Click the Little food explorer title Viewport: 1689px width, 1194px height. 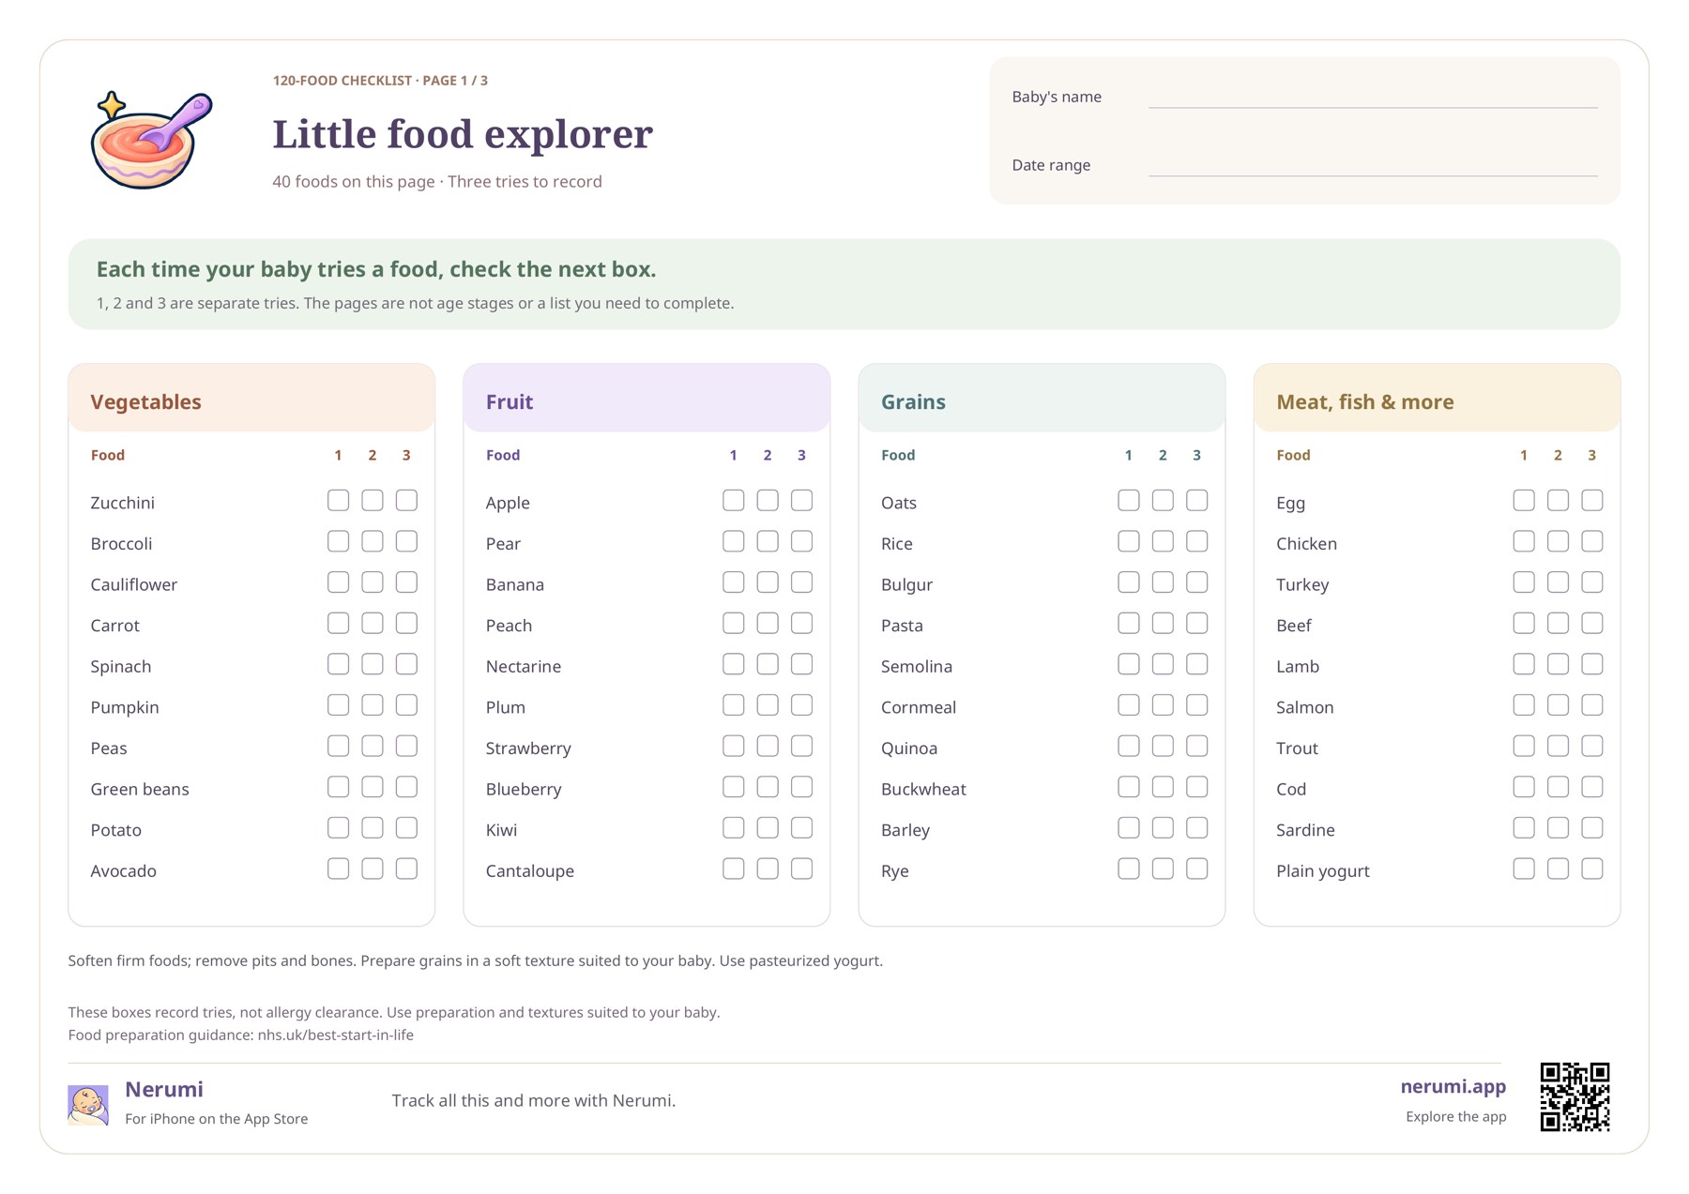463,133
